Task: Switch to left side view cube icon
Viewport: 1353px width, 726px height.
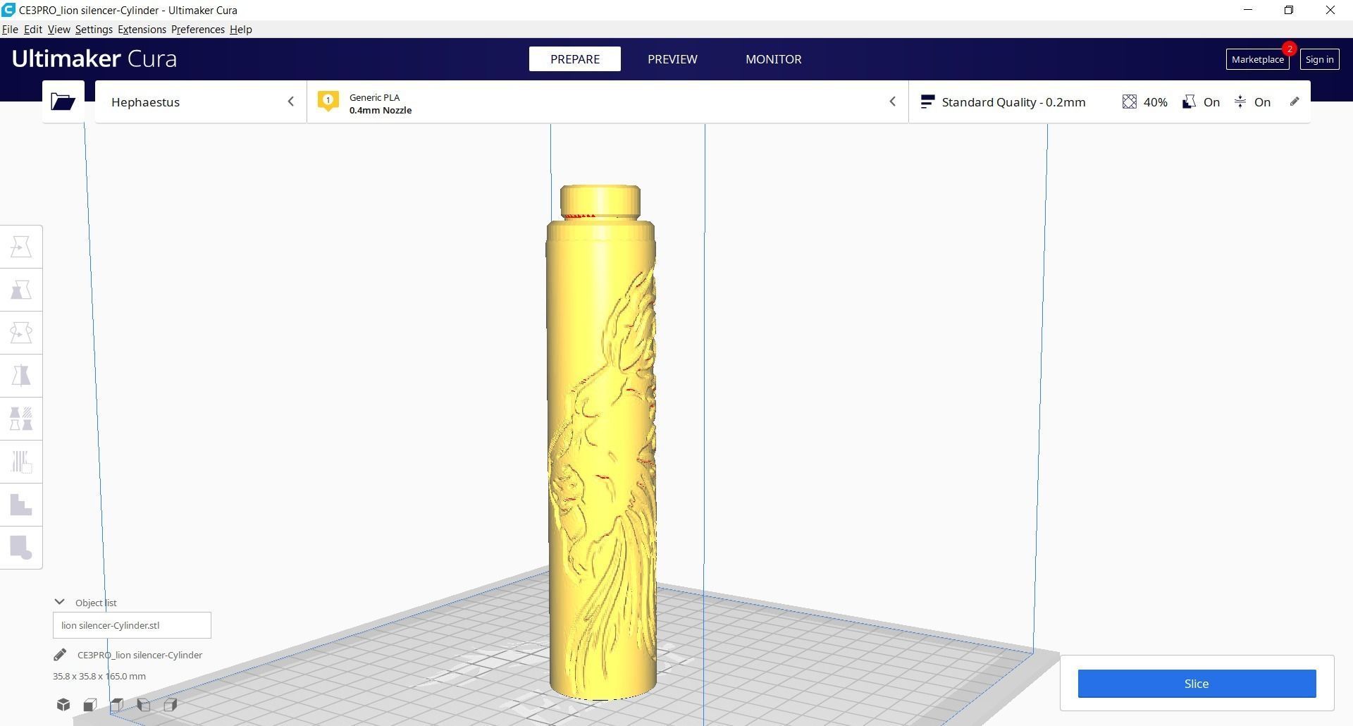Action: [144, 705]
